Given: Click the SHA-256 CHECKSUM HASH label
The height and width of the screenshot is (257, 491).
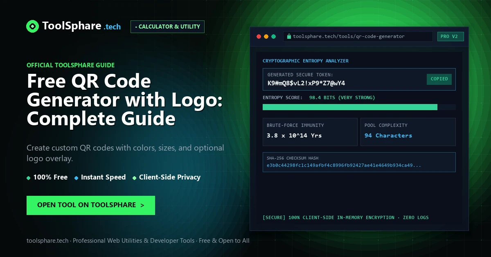Looking at the screenshot, I should (x=293, y=158).
